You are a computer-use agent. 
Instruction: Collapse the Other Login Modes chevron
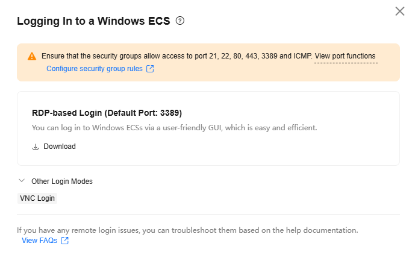point(22,181)
